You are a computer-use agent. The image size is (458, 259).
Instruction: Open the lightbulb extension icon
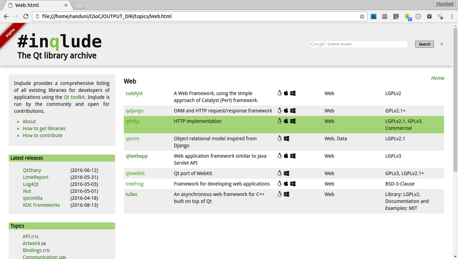point(396,16)
